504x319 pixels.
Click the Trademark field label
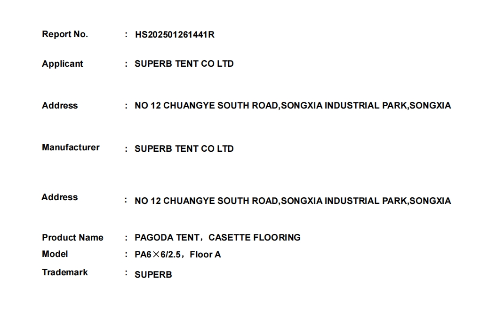click(64, 272)
